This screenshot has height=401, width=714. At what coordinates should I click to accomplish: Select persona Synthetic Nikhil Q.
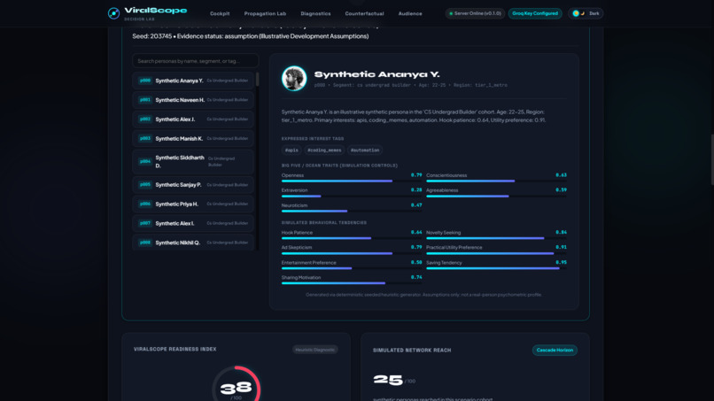click(x=193, y=243)
